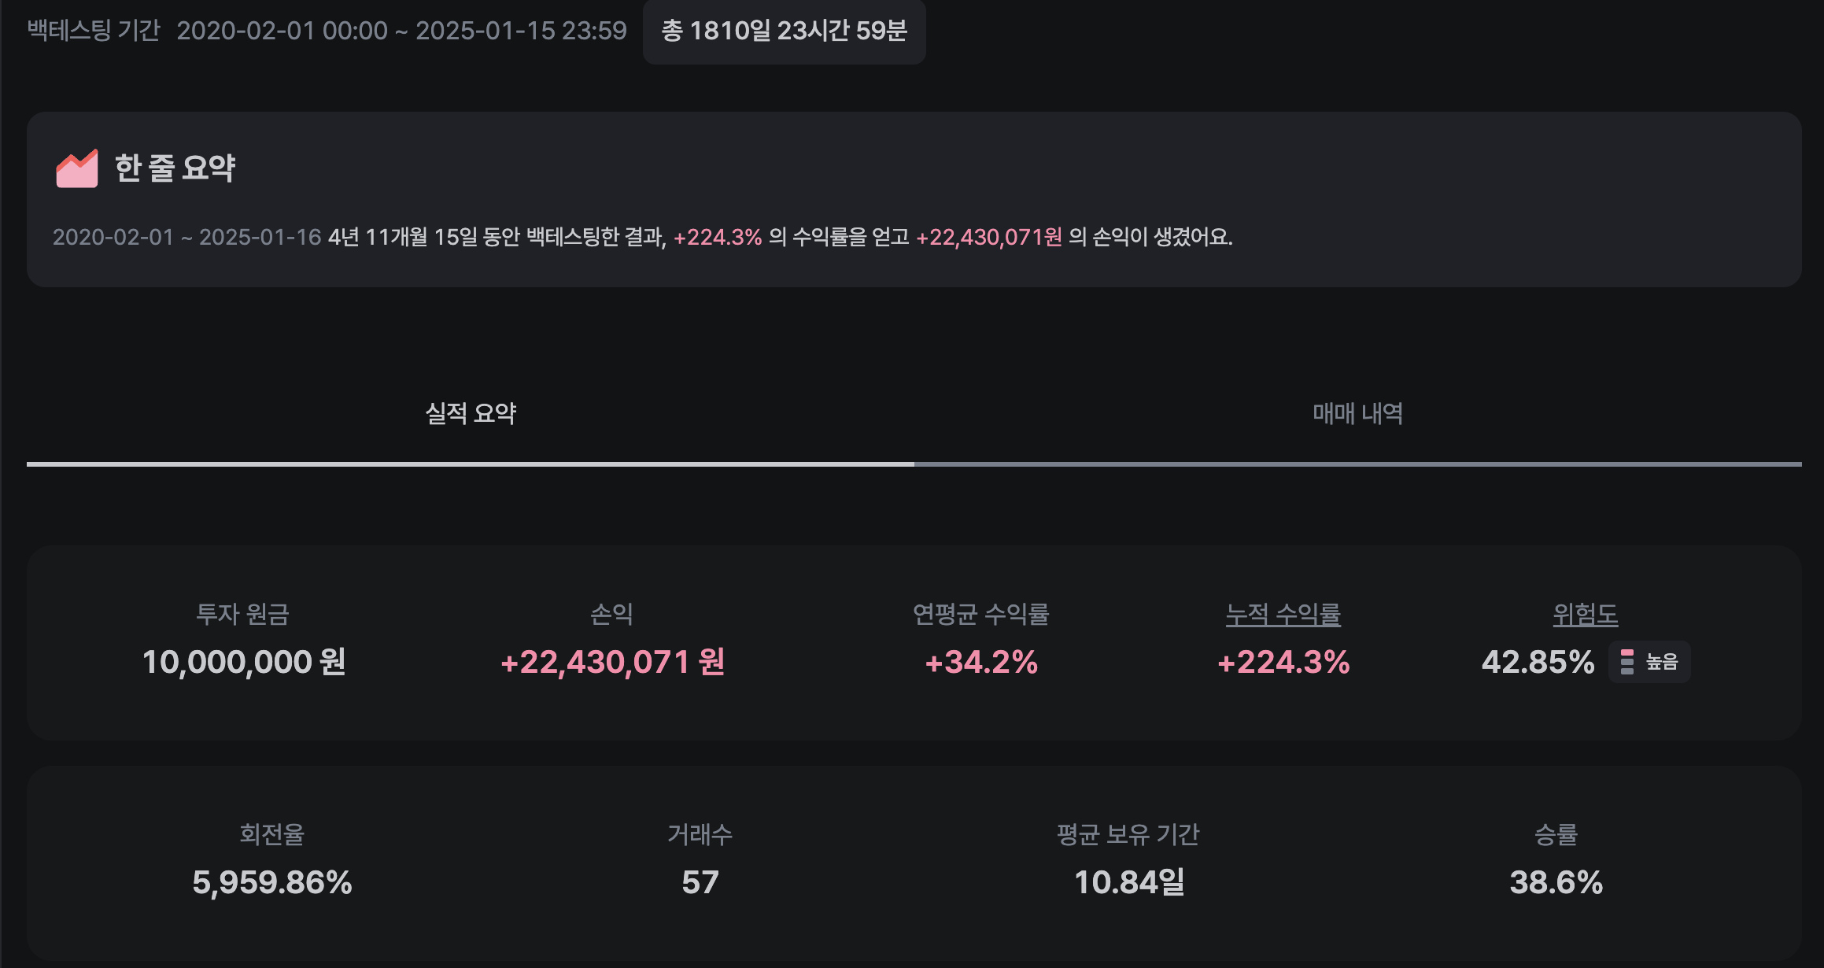Image resolution: width=1824 pixels, height=968 pixels.
Task: Select the 한 줄 요약 heading
Action: pyautogui.click(x=175, y=168)
